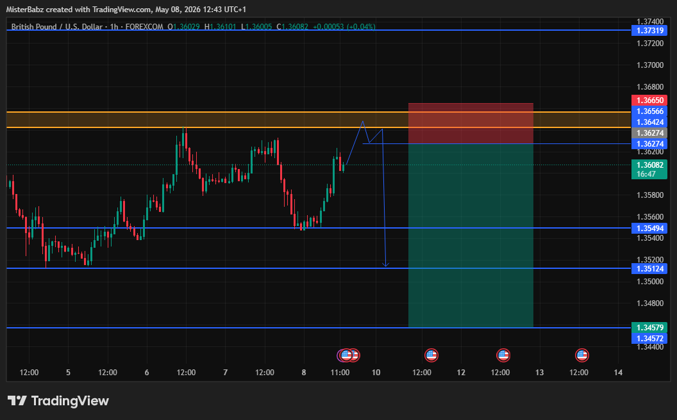
Task: Select the red 1.36650 stop-loss price label
Action: point(649,100)
